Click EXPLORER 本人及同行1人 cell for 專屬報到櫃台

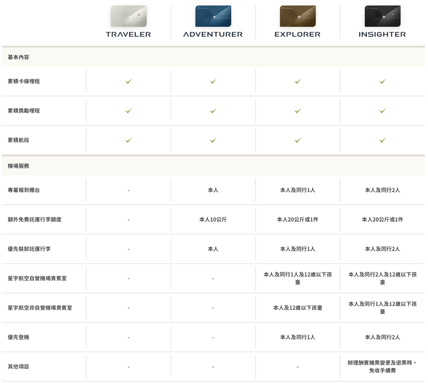298,190
